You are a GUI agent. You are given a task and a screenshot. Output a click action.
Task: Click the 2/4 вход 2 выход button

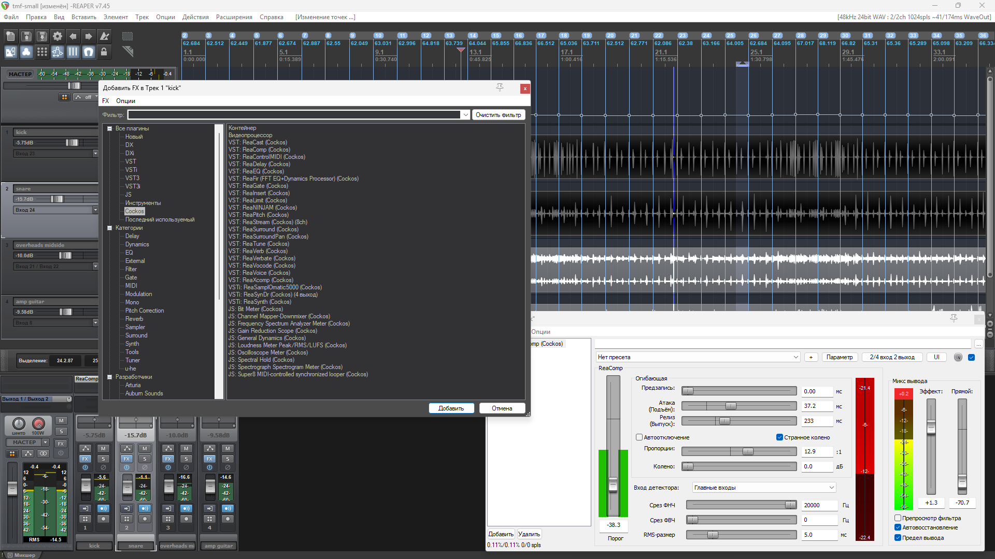click(x=892, y=357)
